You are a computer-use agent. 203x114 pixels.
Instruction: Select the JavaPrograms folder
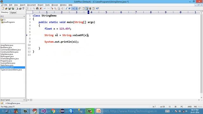click(x=8, y=22)
